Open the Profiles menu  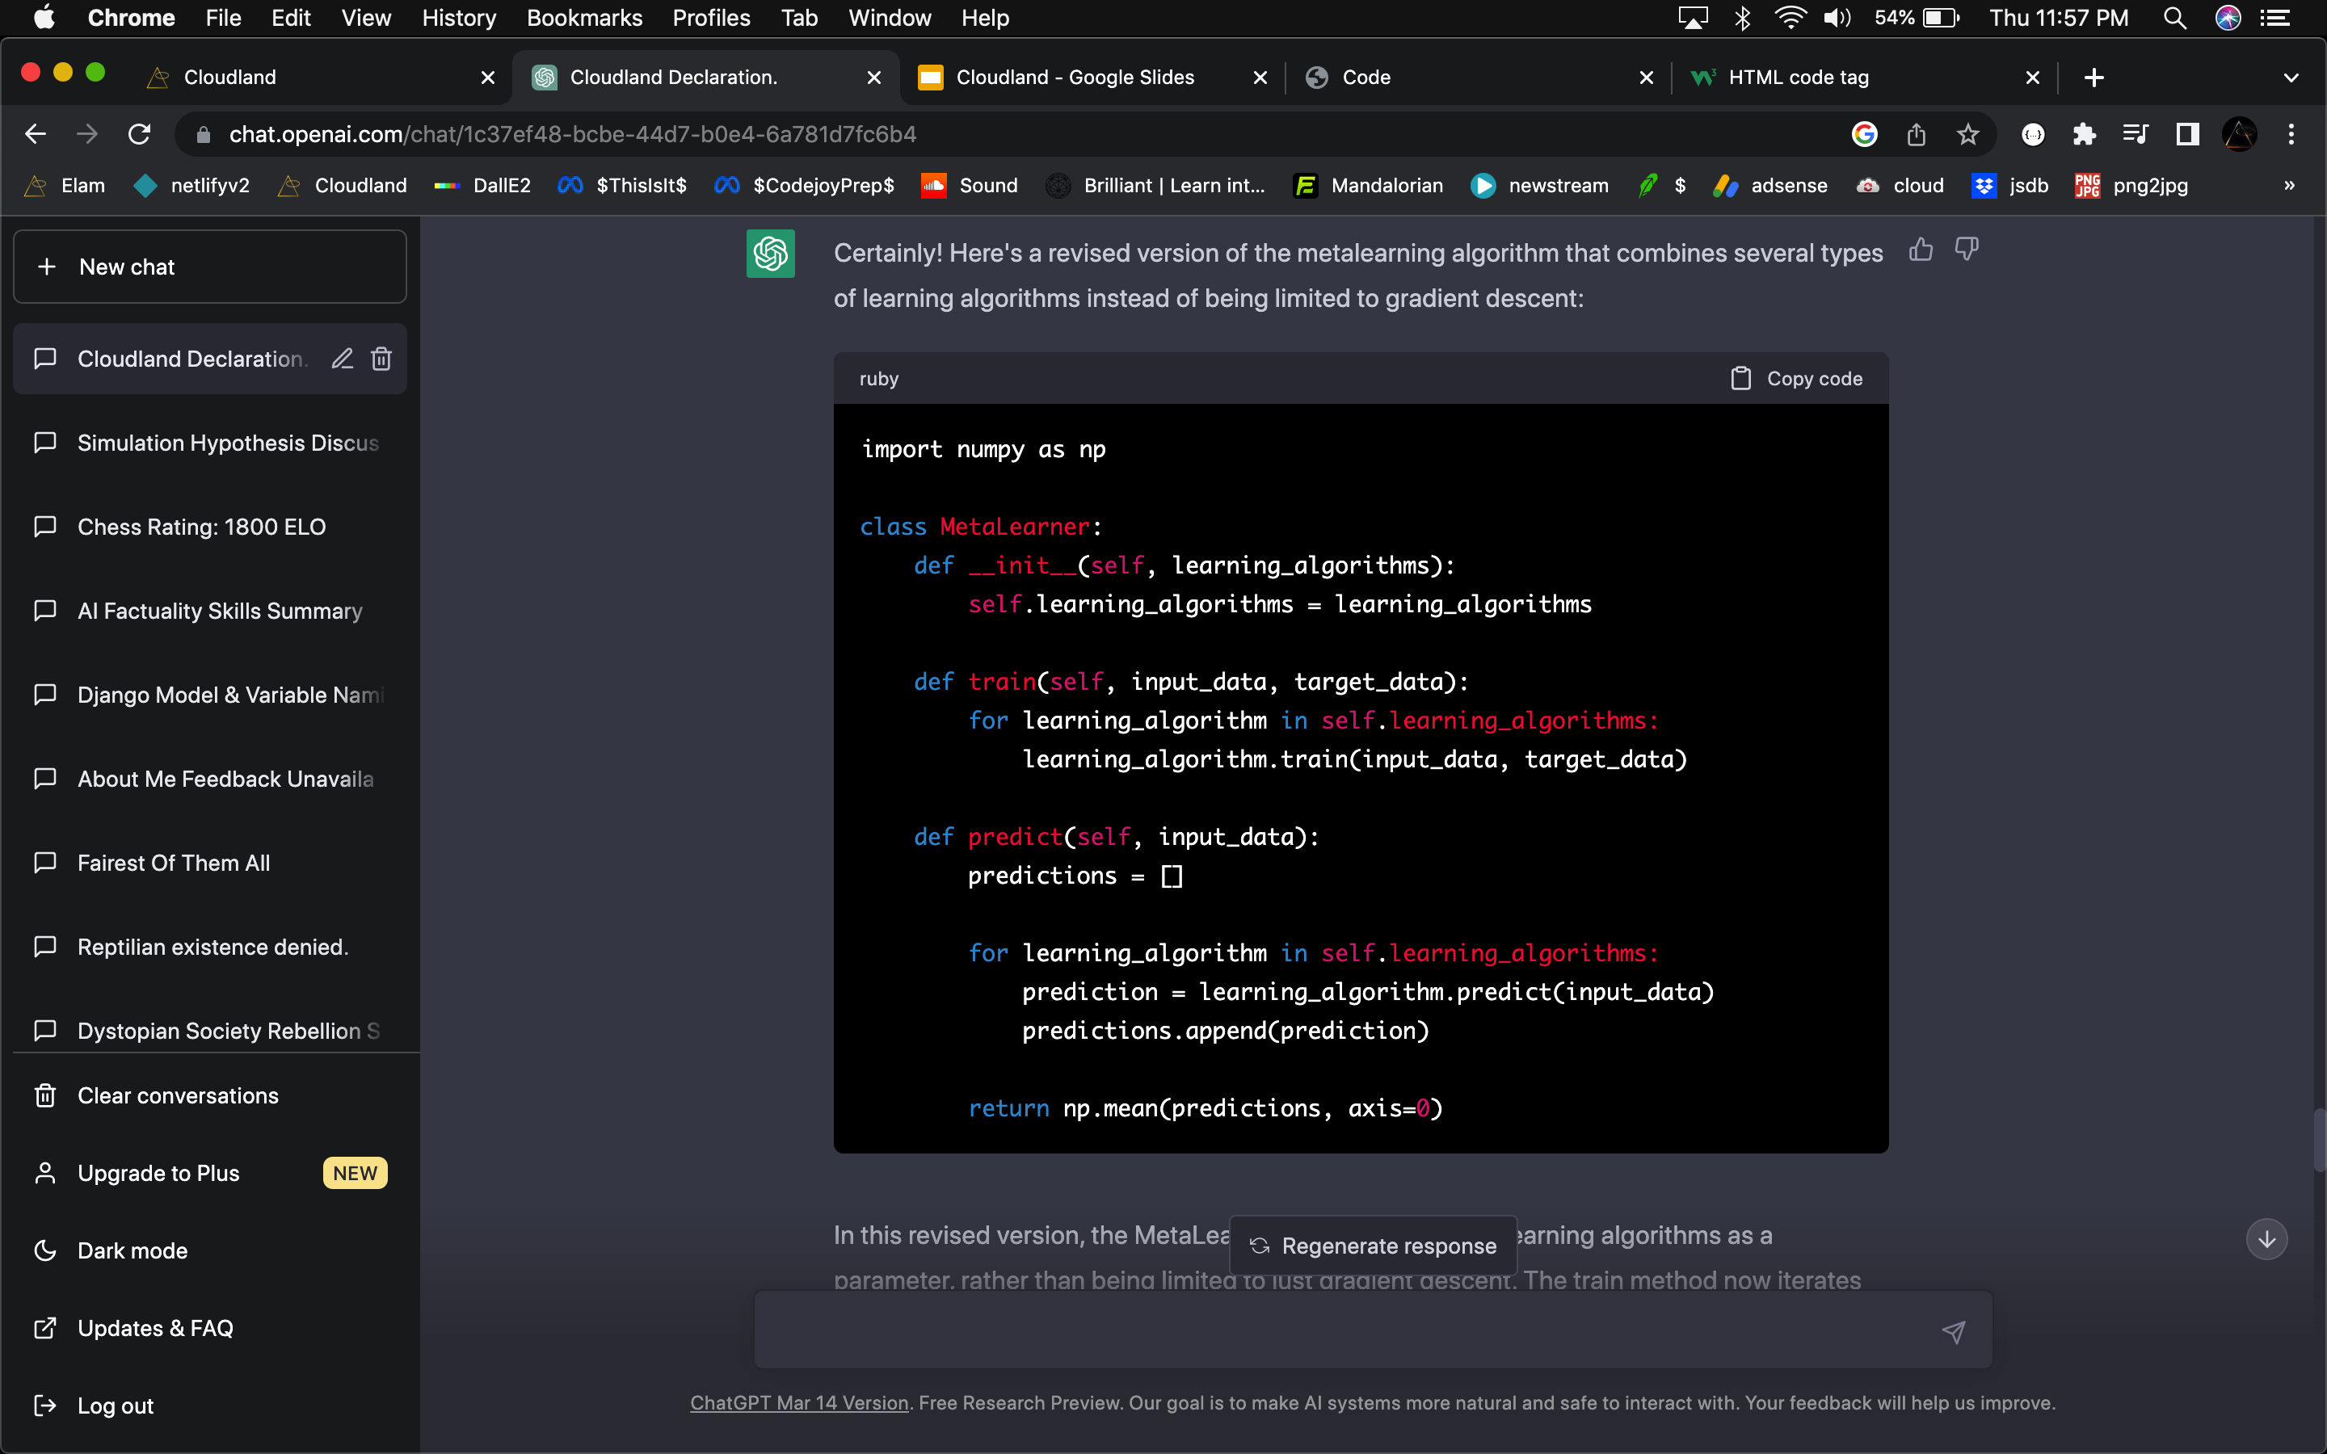(x=710, y=19)
